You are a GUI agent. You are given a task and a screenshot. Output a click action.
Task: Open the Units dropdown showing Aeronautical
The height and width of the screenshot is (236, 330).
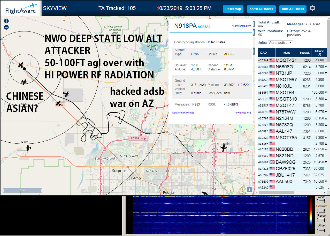280,43
